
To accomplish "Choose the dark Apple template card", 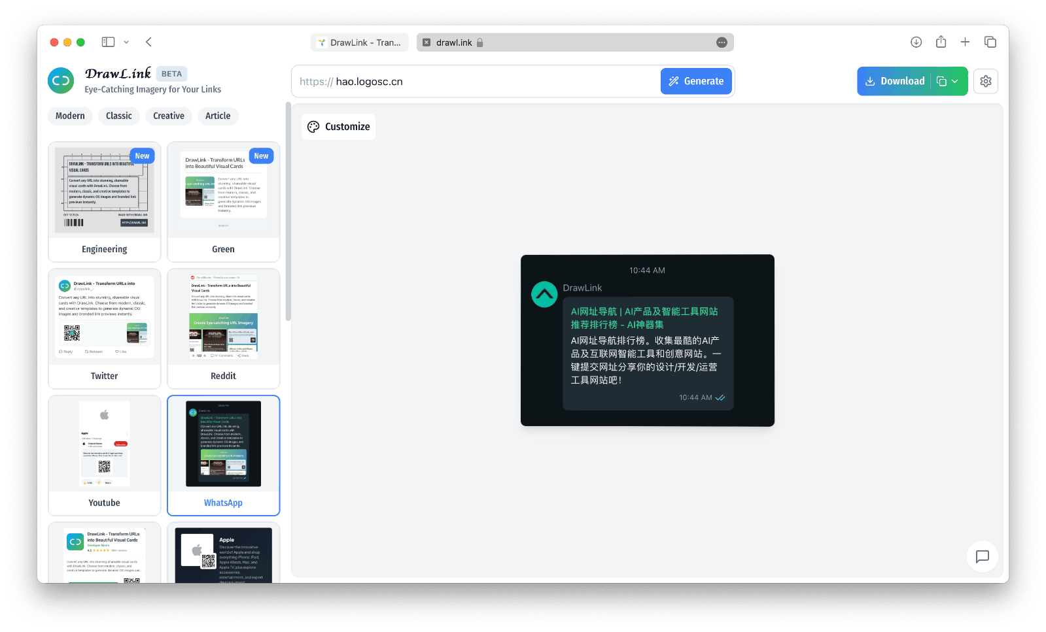I will click(x=223, y=553).
